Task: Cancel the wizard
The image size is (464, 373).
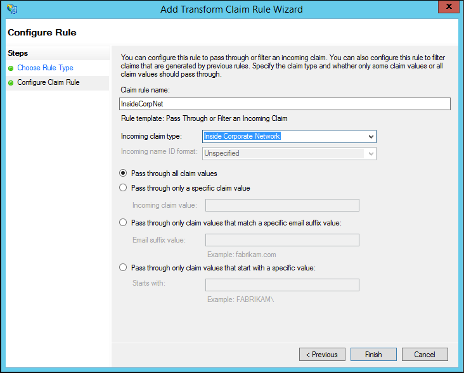Action: (x=425, y=355)
